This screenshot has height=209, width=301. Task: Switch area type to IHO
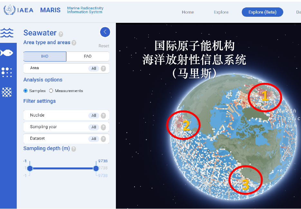45,56
